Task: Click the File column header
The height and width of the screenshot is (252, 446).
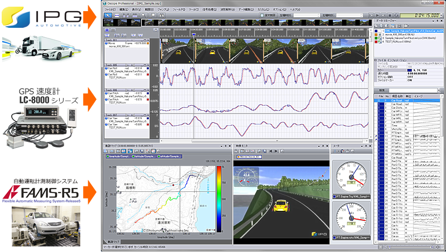Action: coord(381,96)
